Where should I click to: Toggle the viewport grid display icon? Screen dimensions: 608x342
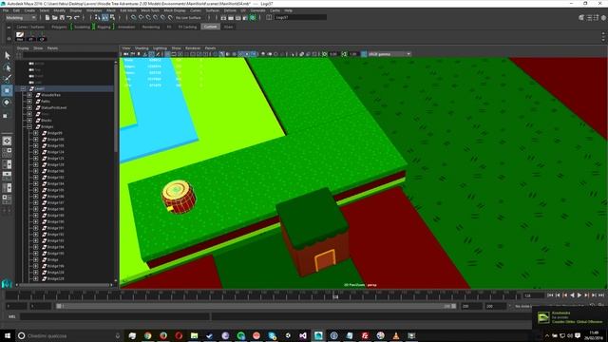coord(167,54)
